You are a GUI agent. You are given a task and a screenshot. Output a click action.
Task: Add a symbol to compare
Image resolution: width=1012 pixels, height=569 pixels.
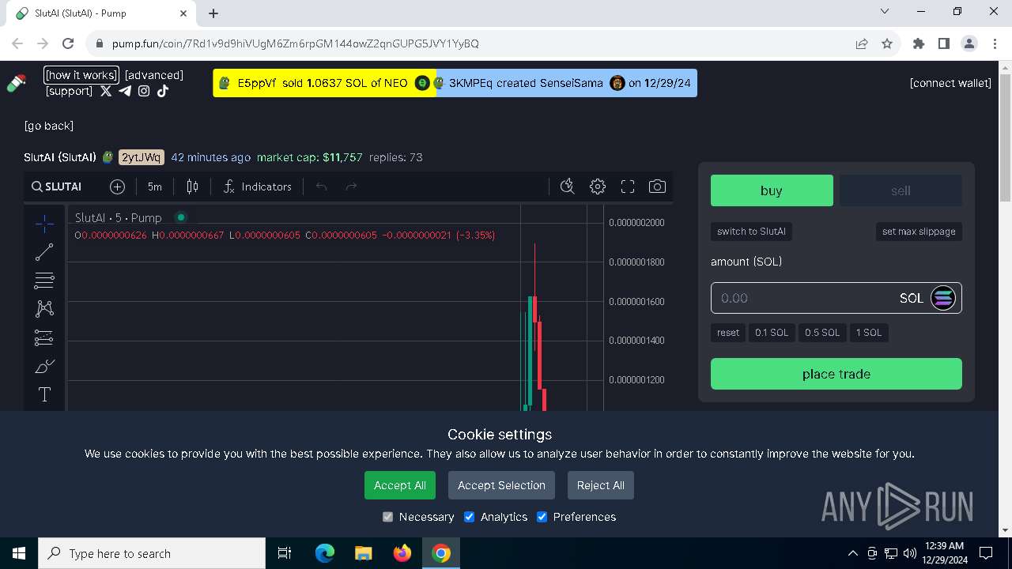(117, 187)
